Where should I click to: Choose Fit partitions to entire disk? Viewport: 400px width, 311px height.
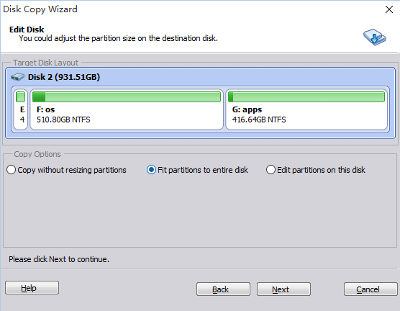pos(197,170)
